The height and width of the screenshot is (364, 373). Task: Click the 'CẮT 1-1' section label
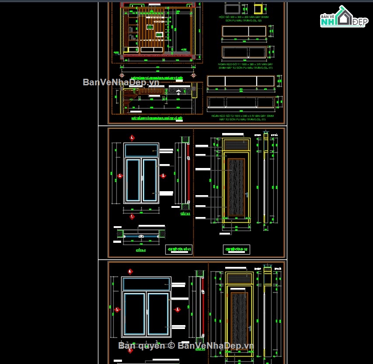(x=185, y=214)
